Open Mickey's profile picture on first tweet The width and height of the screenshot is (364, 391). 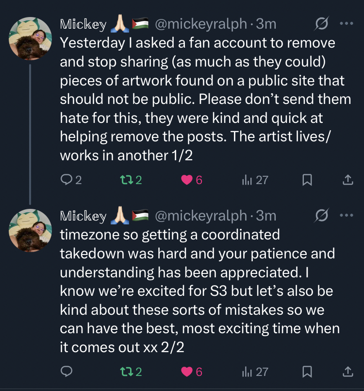[x=31, y=38]
